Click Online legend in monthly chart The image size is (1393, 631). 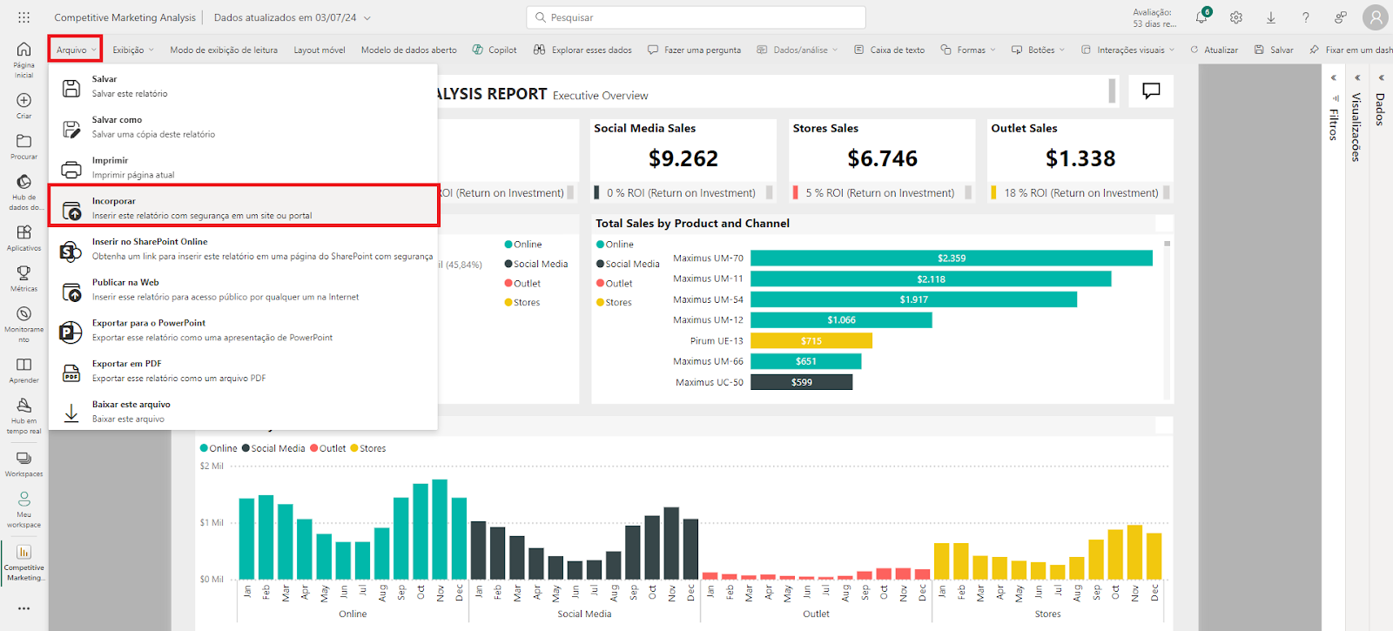click(x=219, y=448)
